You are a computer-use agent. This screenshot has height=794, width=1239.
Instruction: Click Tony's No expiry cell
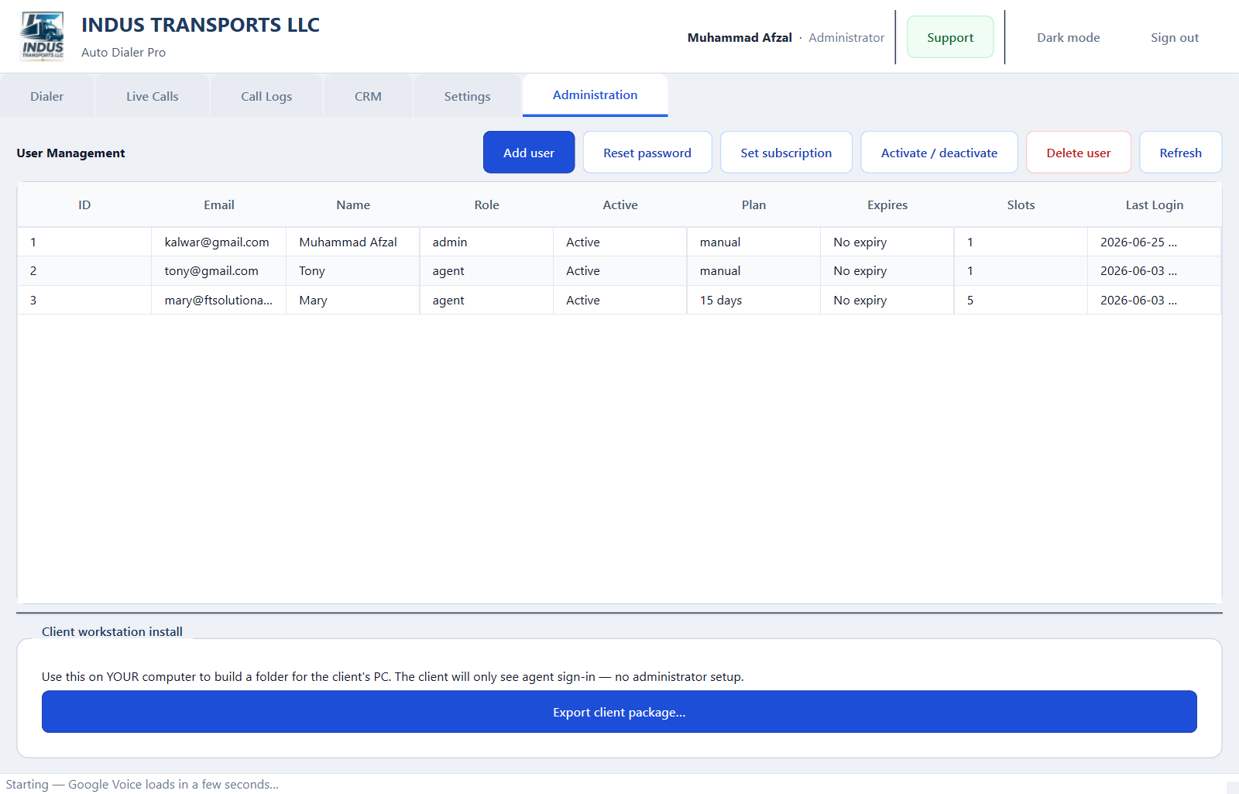[x=887, y=270]
